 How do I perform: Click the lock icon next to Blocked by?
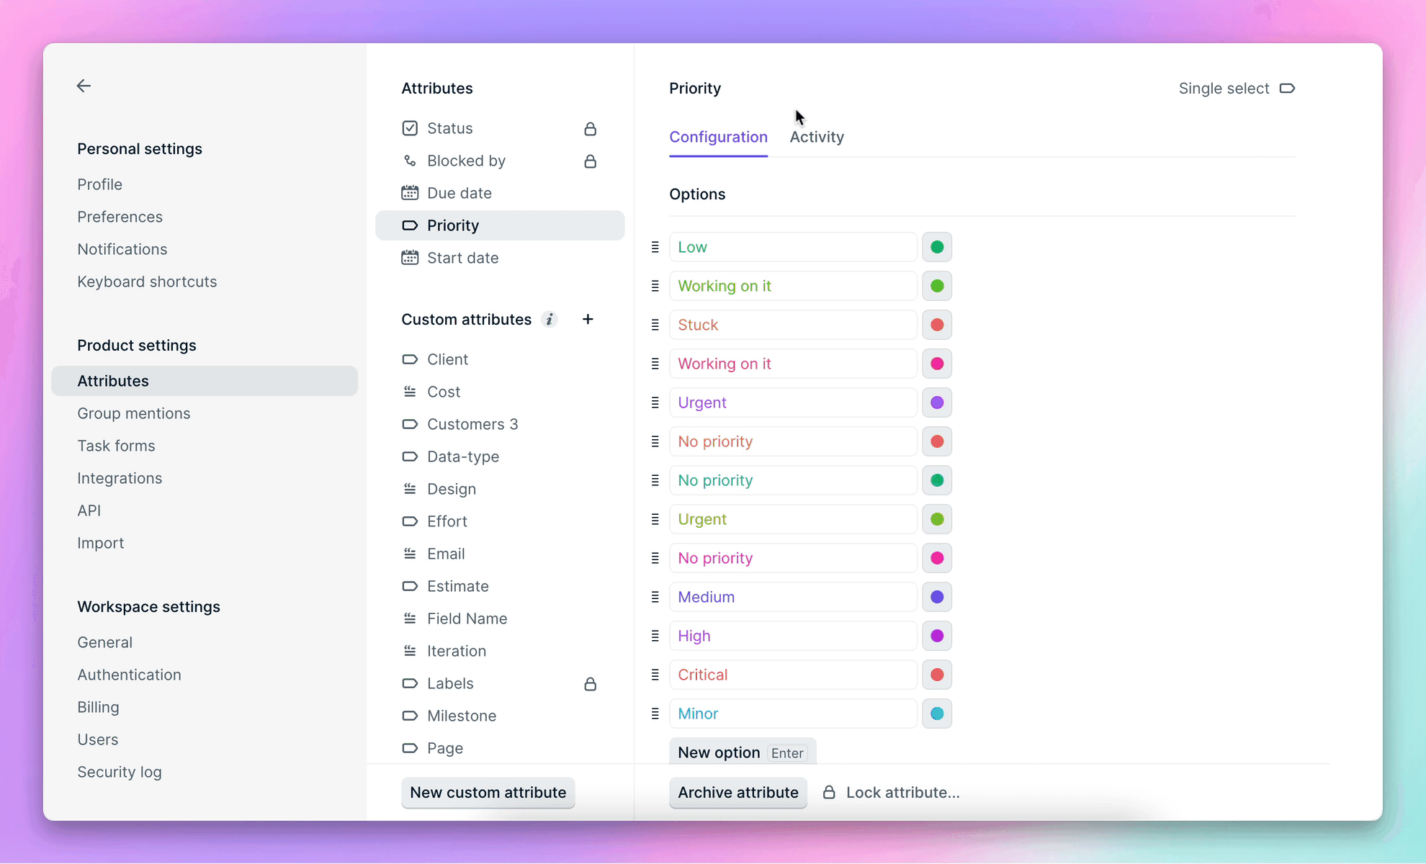coord(590,161)
